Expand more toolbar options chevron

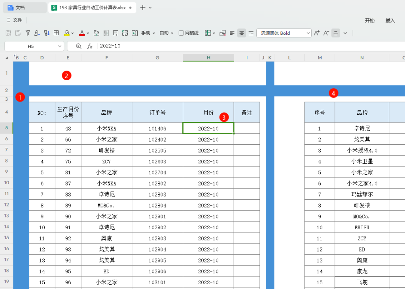coord(345,33)
